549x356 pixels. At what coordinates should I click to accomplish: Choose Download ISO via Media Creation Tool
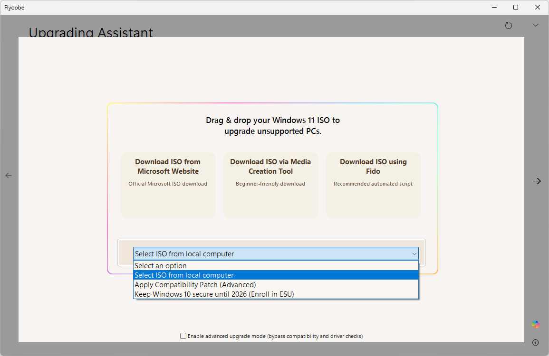[x=270, y=185]
